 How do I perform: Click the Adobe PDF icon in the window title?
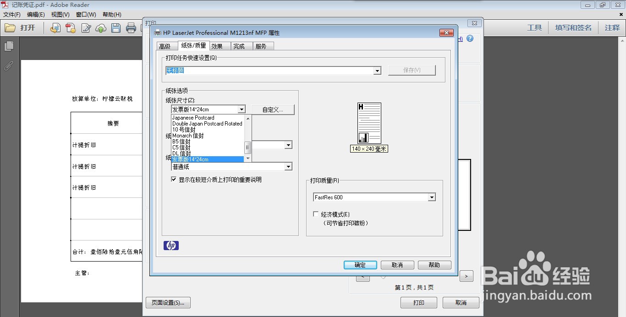tap(5, 5)
